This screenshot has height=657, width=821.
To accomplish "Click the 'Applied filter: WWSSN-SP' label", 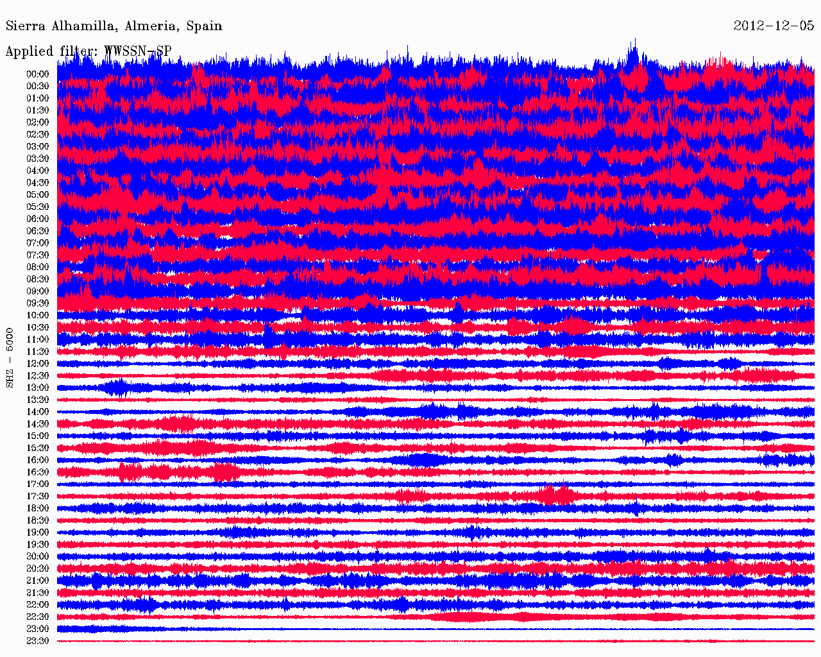I will [x=89, y=51].
